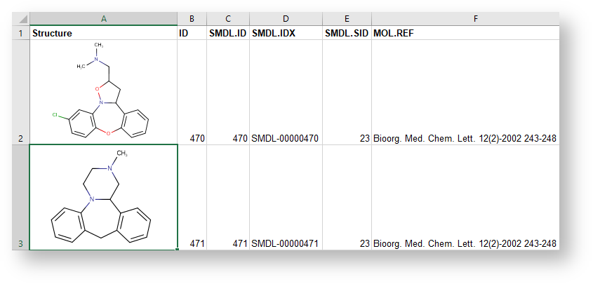This screenshot has height=284, width=593.
Task: Select column D header
Action: tap(286, 20)
